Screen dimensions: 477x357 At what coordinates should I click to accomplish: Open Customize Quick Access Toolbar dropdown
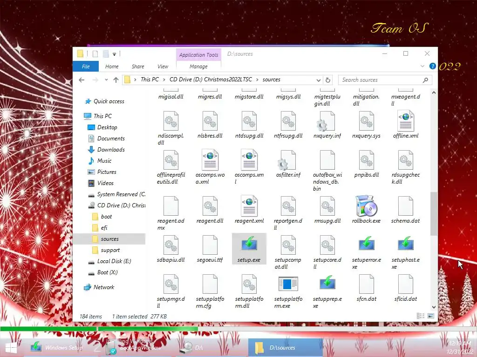tap(115, 54)
